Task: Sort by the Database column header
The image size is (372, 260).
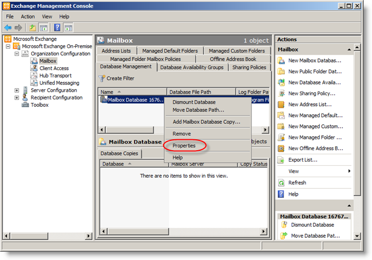Action: (134, 164)
